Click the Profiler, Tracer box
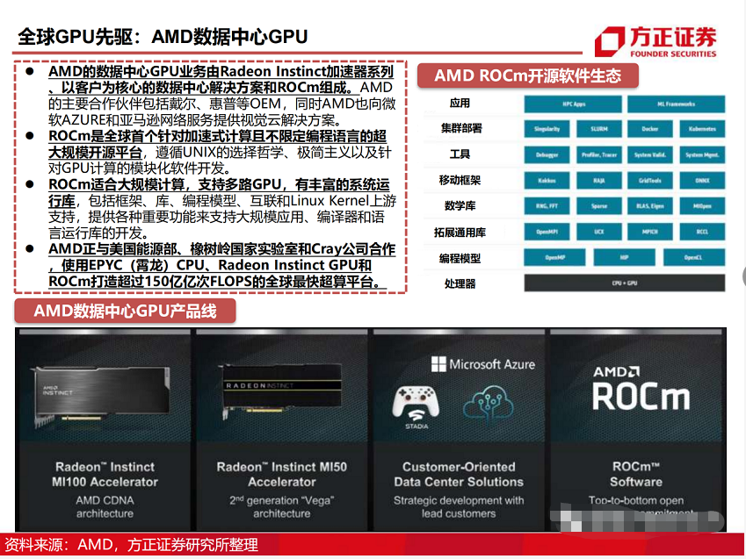The width and height of the screenshot is (746, 559). click(599, 155)
